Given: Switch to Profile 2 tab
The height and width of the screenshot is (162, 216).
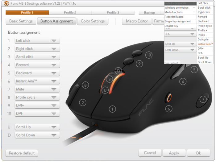Looking at the screenshot, I should pyautogui.click(x=70, y=13).
